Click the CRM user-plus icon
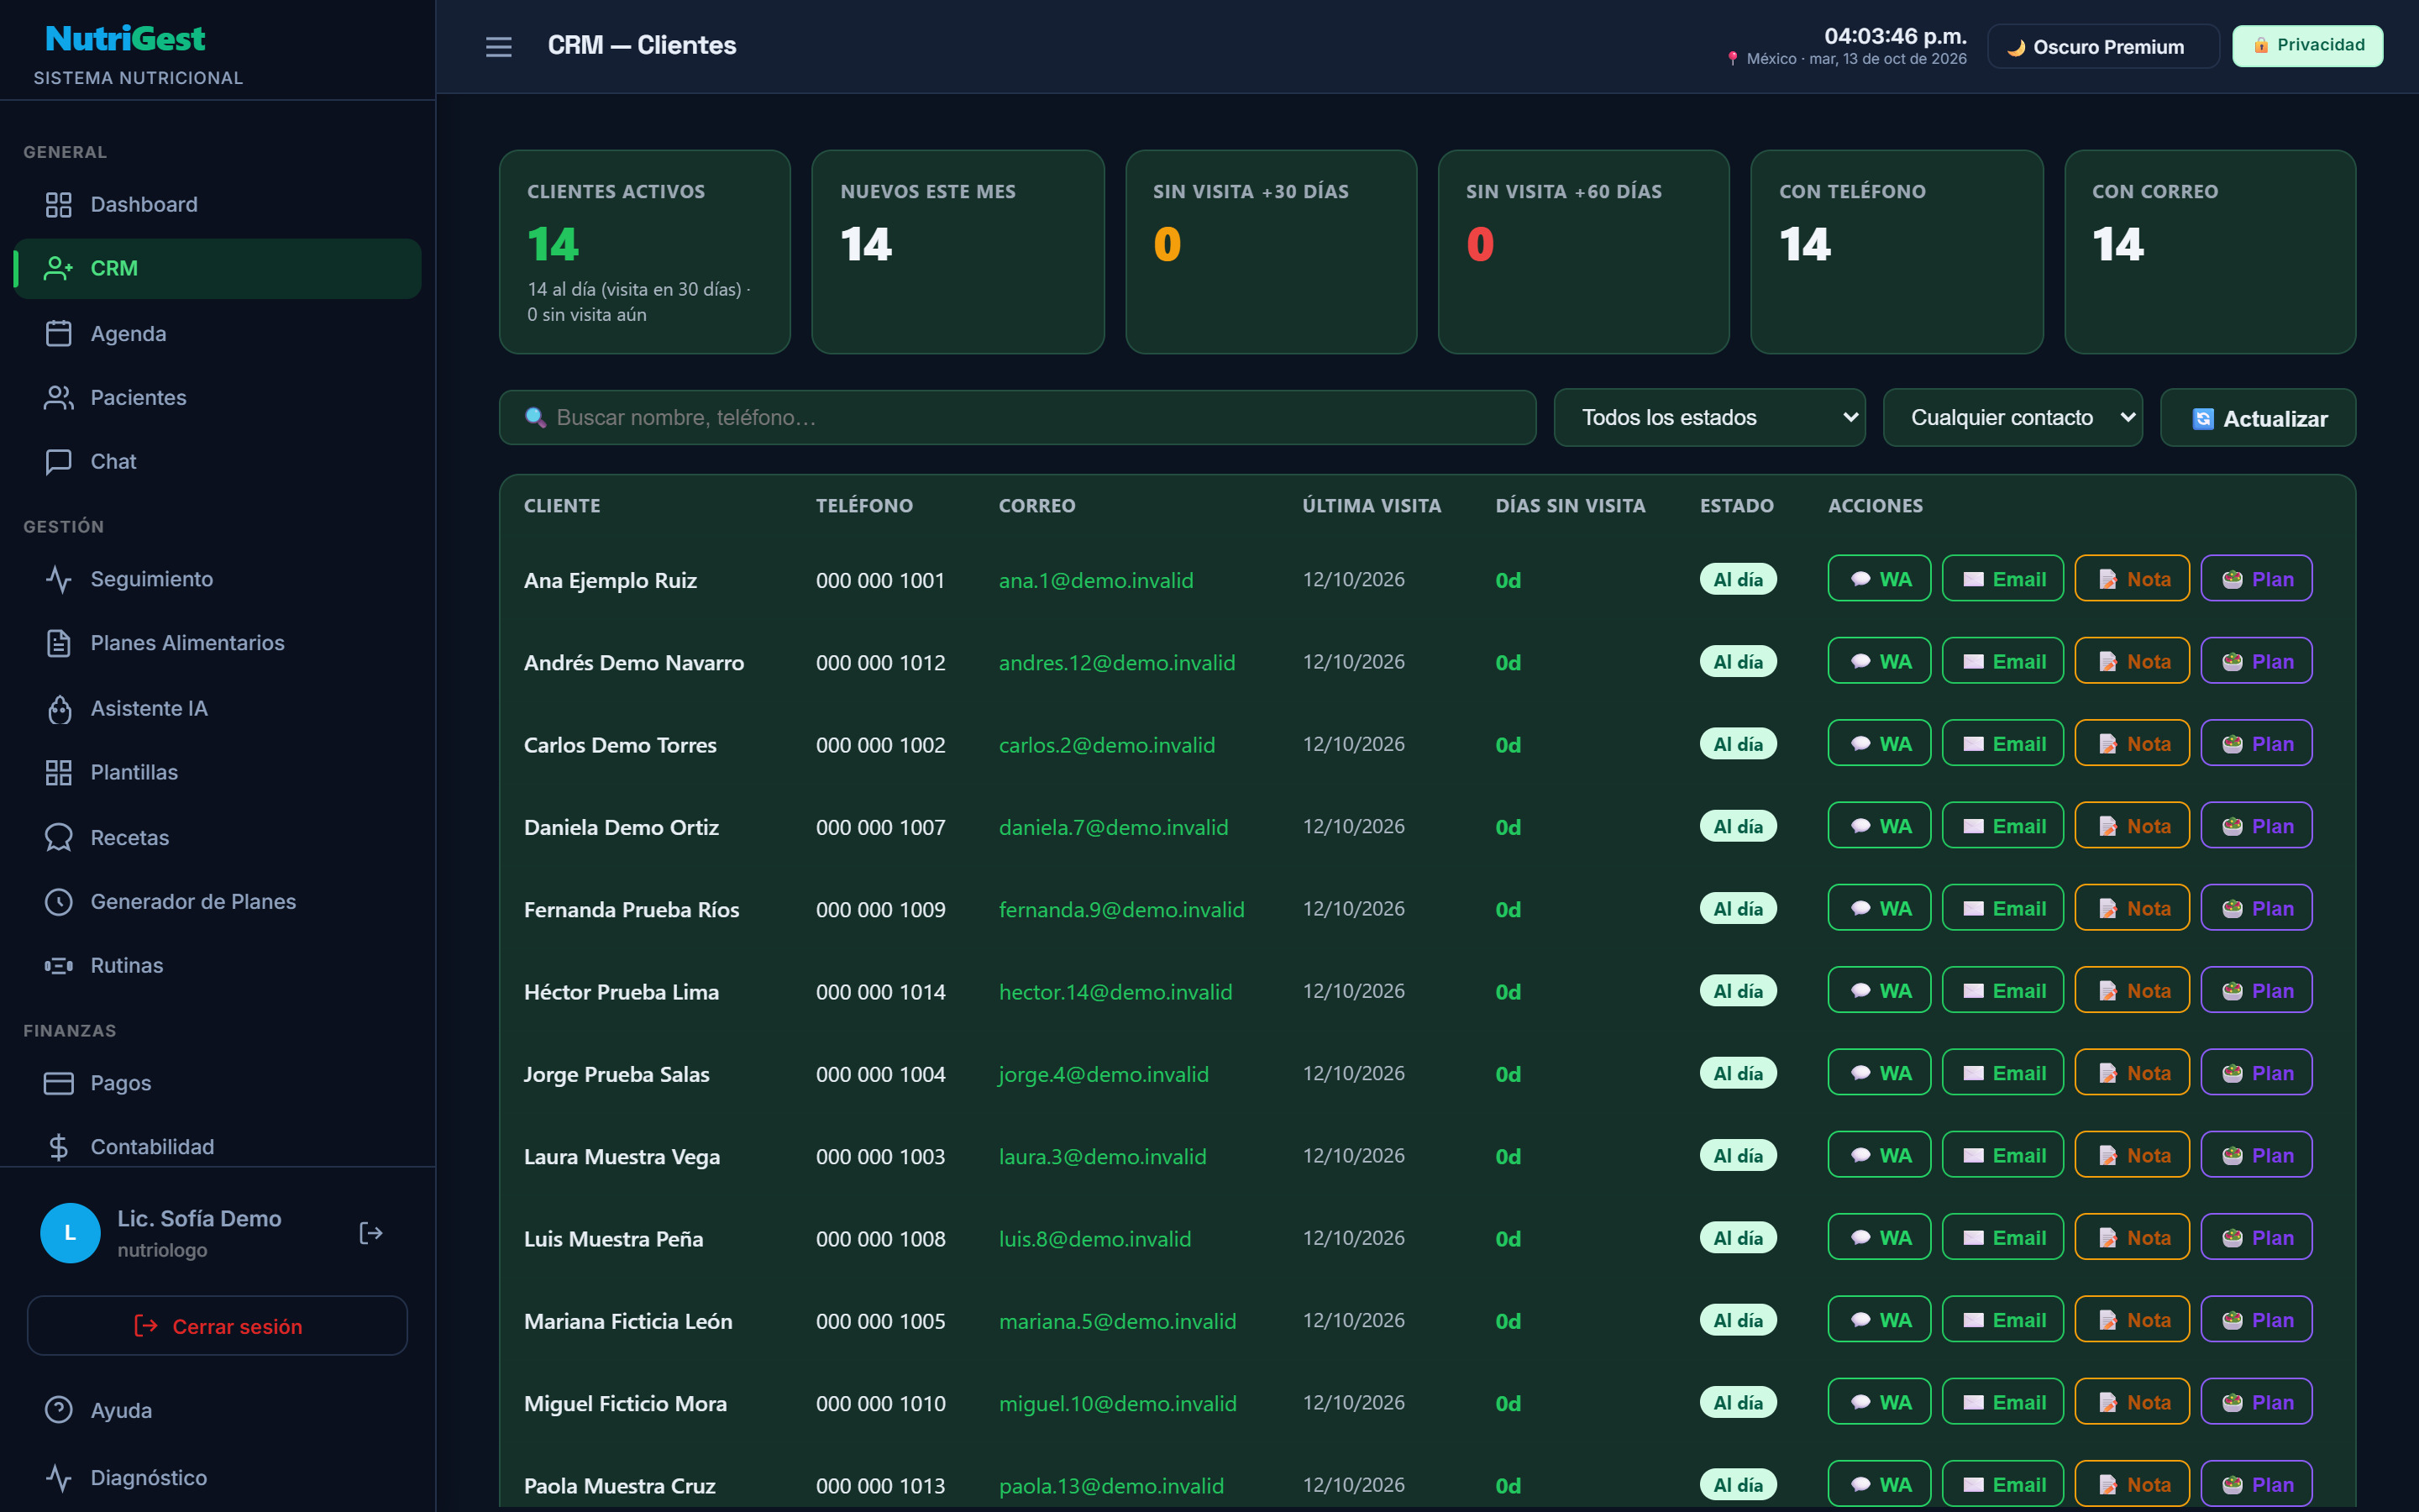This screenshot has width=2419, height=1512. (x=59, y=268)
